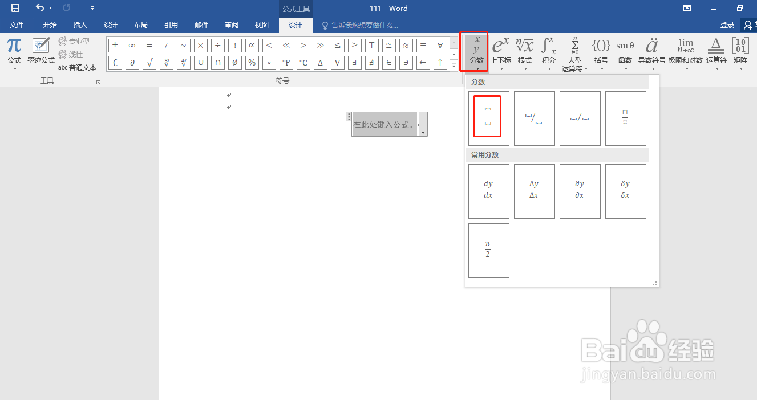Image resolution: width=757 pixels, height=400 pixels.
Task: Switch to the 视图 (View) tab
Action: (x=261, y=25)
